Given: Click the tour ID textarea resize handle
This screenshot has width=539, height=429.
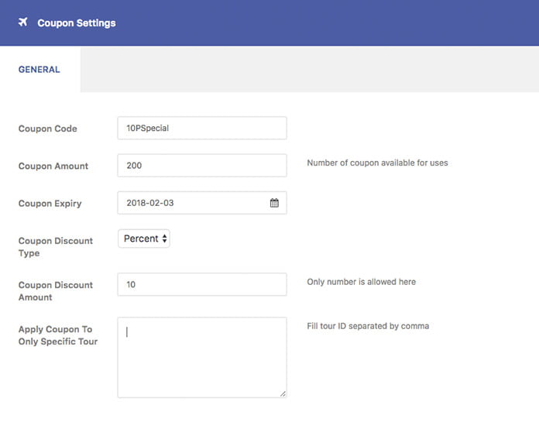Looking at the screenshot, I should (282, 393).
